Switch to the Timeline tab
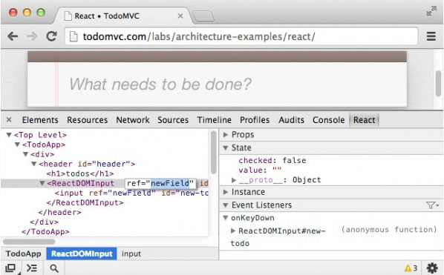 pos(214,120)
